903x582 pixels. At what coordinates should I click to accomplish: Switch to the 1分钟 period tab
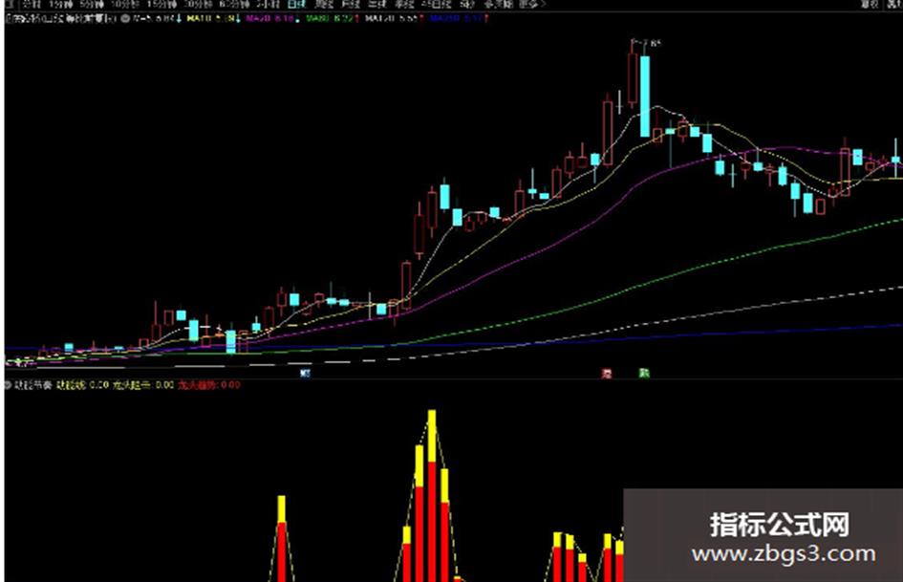tap(61, 4)
